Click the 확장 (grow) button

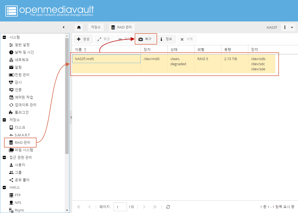(104, 39)
